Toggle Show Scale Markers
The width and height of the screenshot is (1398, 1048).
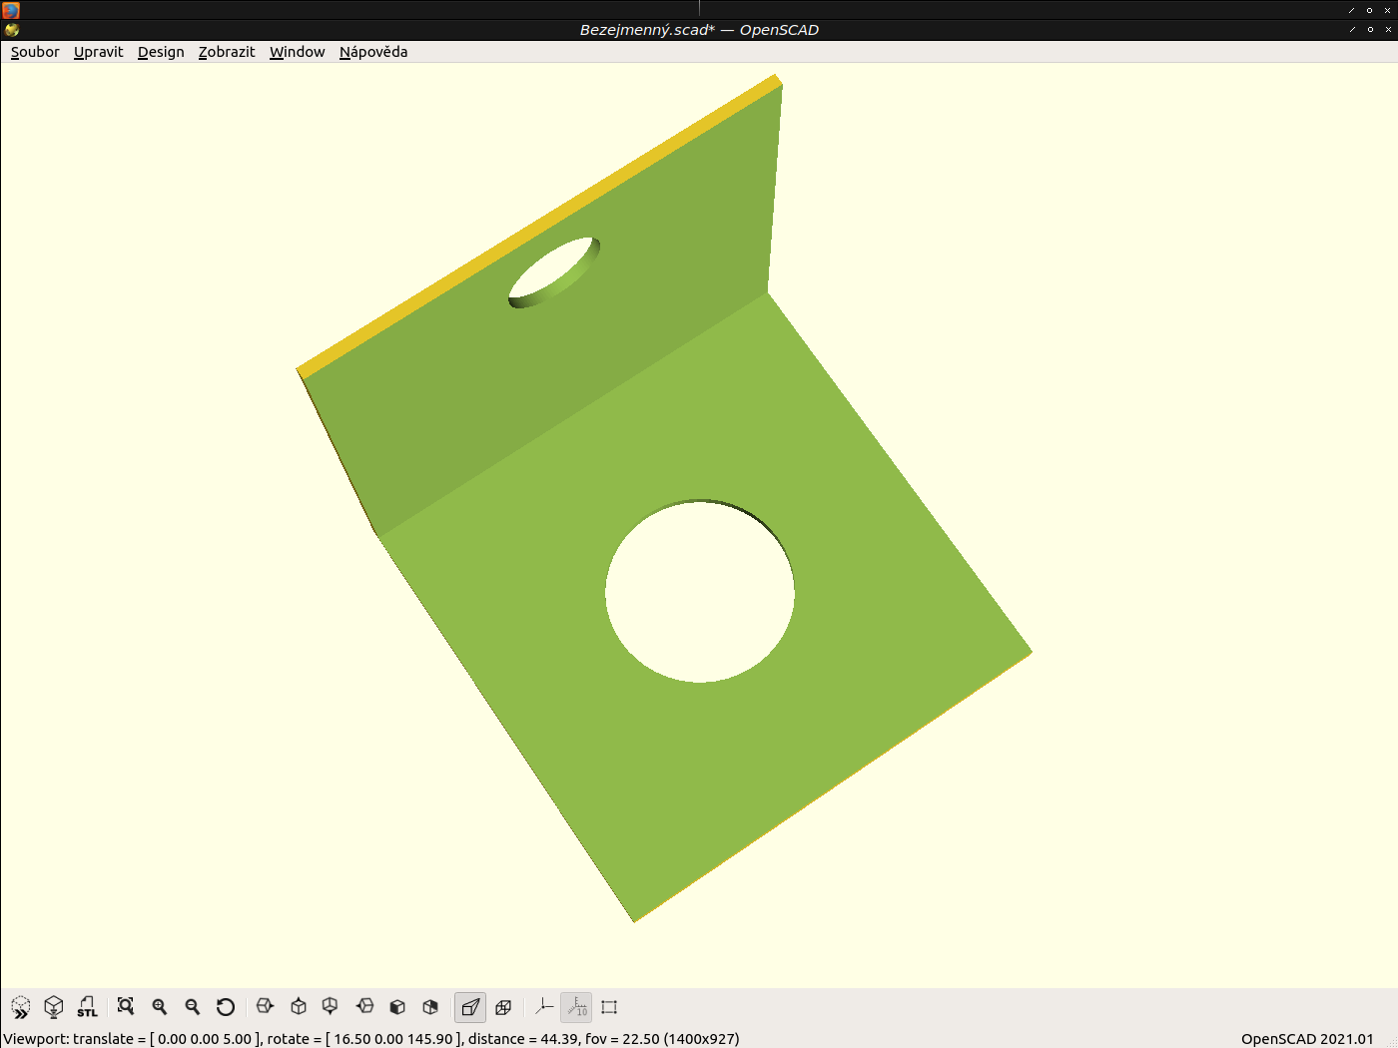tap(576, 1007)
